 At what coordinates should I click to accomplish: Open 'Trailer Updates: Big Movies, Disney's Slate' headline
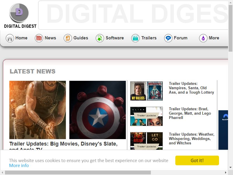tap(63, 145)
